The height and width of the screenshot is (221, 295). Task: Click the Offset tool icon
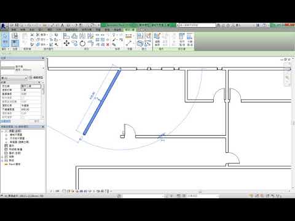pyautogui.click(x=74, y=36)
